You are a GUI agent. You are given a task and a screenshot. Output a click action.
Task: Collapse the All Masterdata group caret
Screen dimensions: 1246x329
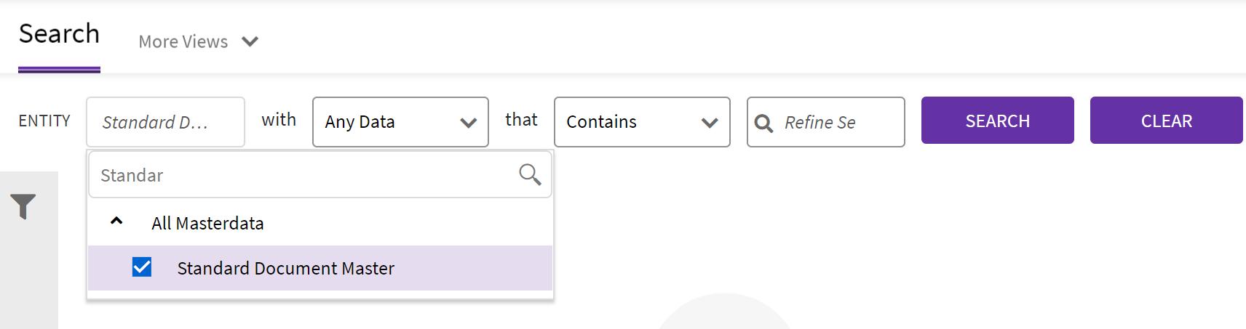116,222
